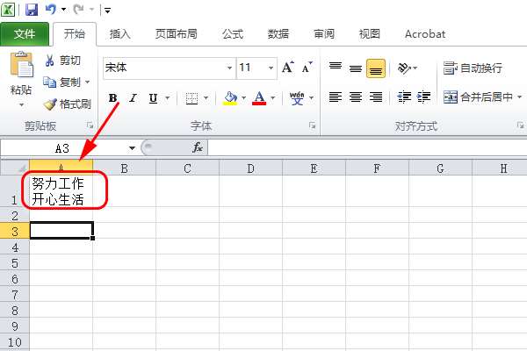Open the Acrobat tab
527x351 pixels.
coord(425,34)
